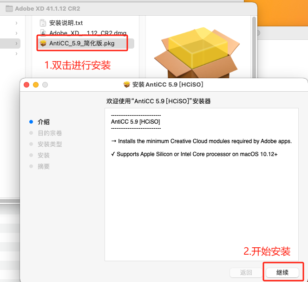
Task: Click the pkg file's package icon
Action: pos(43,43)
